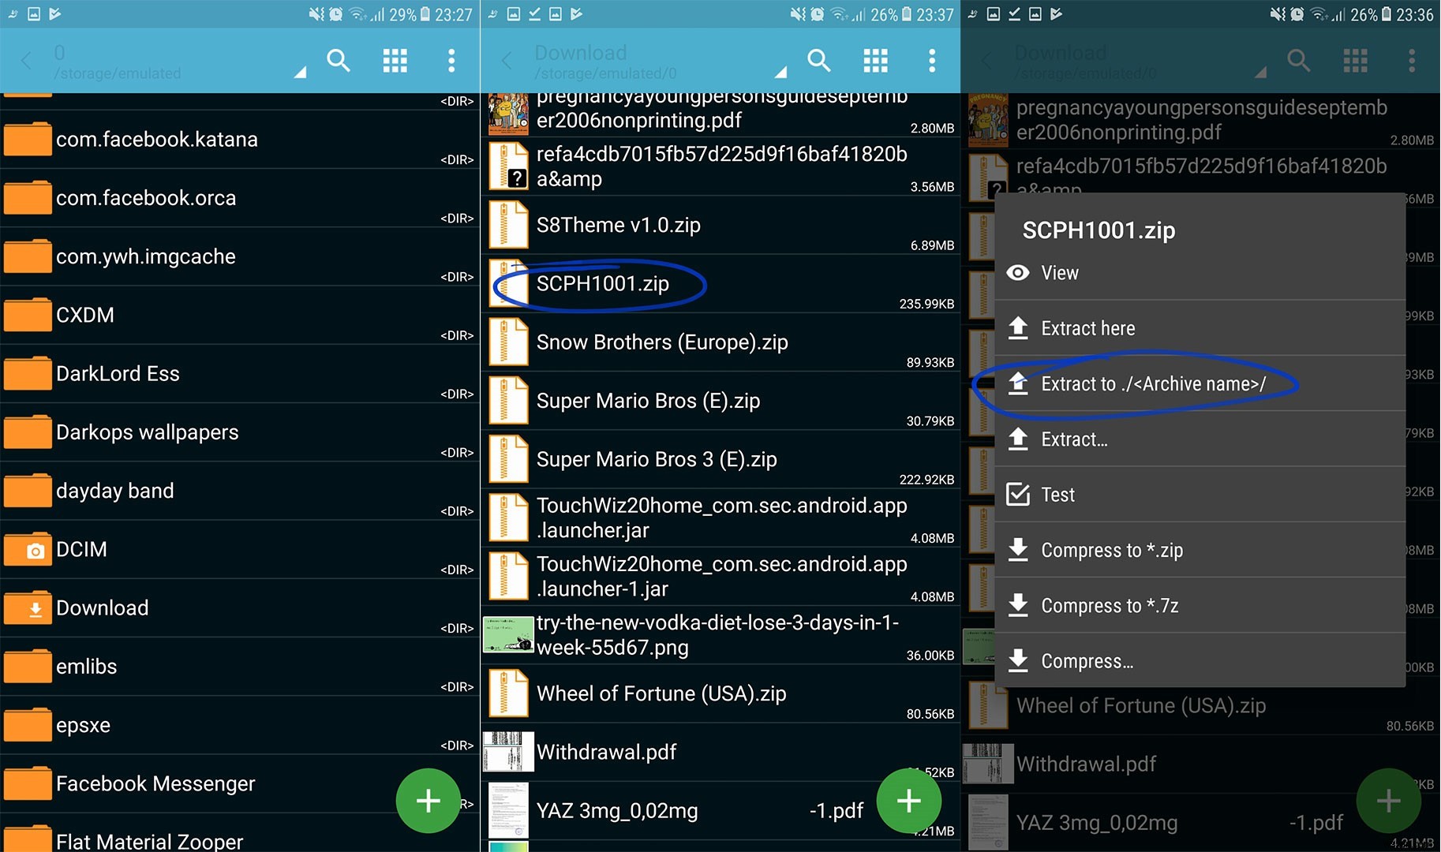The image size is (1441, 852).
Task: Click the upload icon next to Extract here
Action: point(1019,327)
